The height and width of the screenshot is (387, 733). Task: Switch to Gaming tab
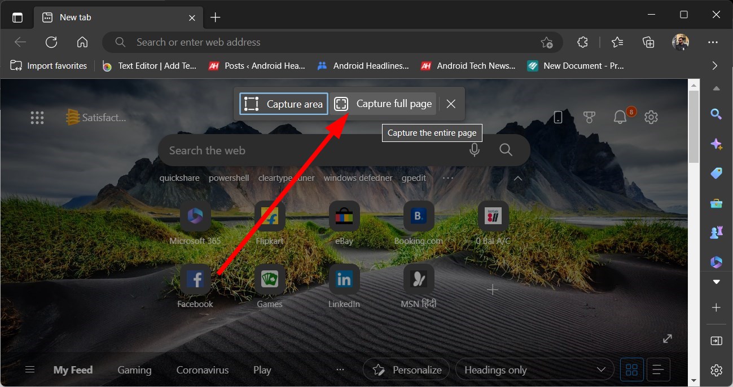point(134,370)
